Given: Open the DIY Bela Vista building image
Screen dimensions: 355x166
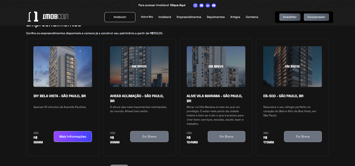Looking at the screenshot, I should [x=63, y=67].
